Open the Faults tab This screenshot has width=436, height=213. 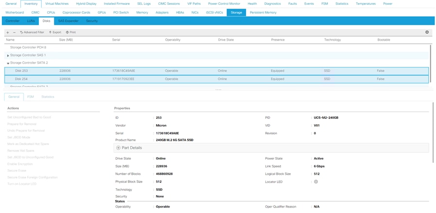(x=293, y=4)
